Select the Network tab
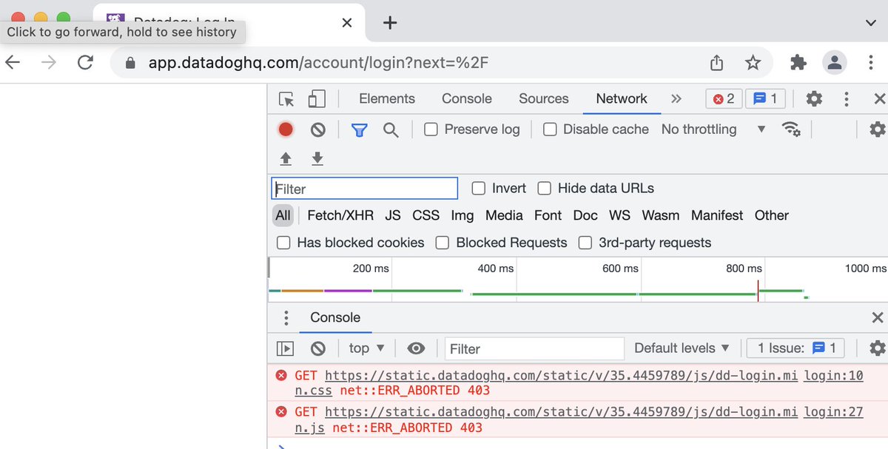Viewport: 888px width, 449px height. [x=622, y=99]
